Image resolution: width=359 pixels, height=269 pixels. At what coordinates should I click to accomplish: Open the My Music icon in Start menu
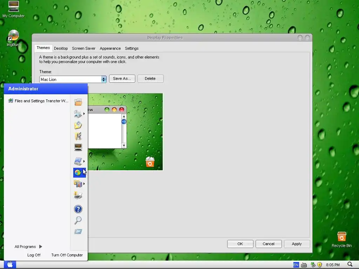(x=78, y=136)
